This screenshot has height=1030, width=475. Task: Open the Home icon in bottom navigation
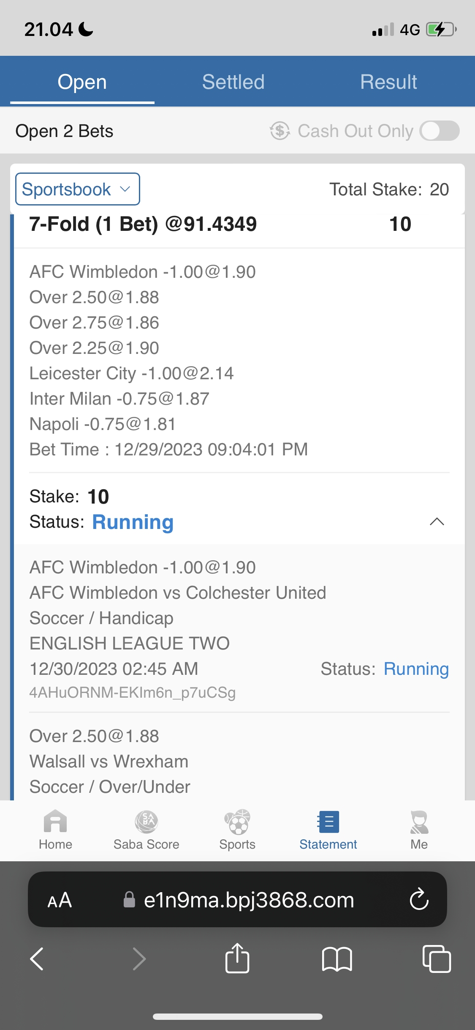[55, 822]
